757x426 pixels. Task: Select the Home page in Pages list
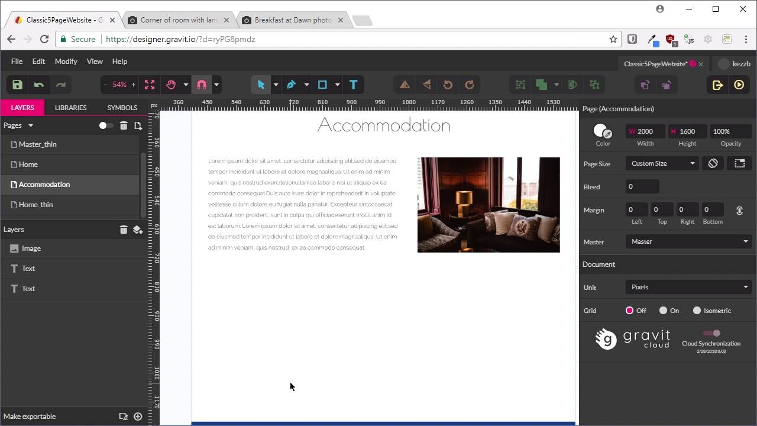tap(28, 164)
